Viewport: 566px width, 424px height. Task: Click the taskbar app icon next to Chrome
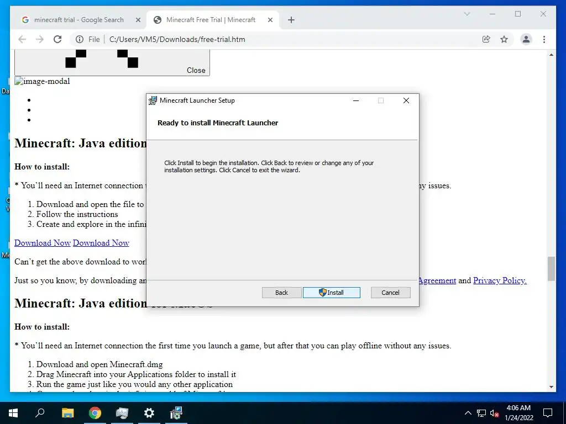point(122,413)
